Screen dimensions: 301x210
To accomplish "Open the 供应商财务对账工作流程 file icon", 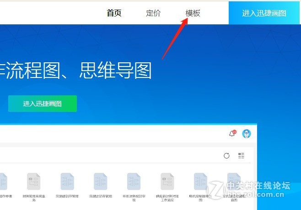I will pos(167,181).
